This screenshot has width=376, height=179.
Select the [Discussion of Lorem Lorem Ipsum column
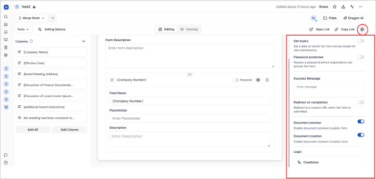click(51, 96)
